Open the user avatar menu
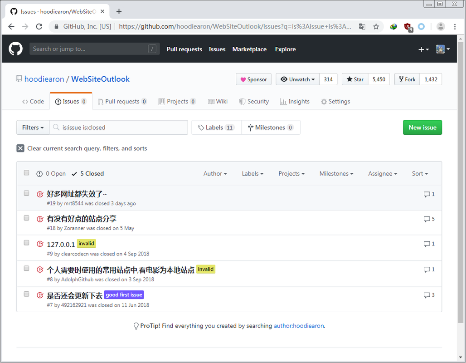The height and width of the screenshot is (363, 466). (x=442, y=49)
